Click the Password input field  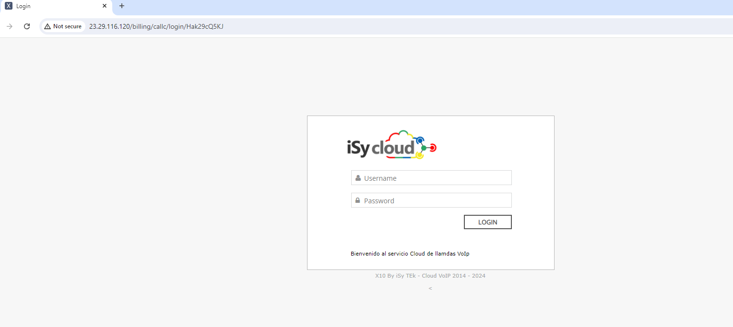[431, 200]
